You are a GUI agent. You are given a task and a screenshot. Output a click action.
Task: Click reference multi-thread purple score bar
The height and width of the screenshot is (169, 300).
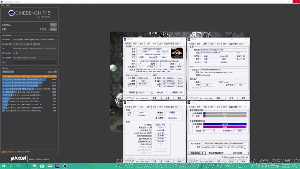[225, 127]
